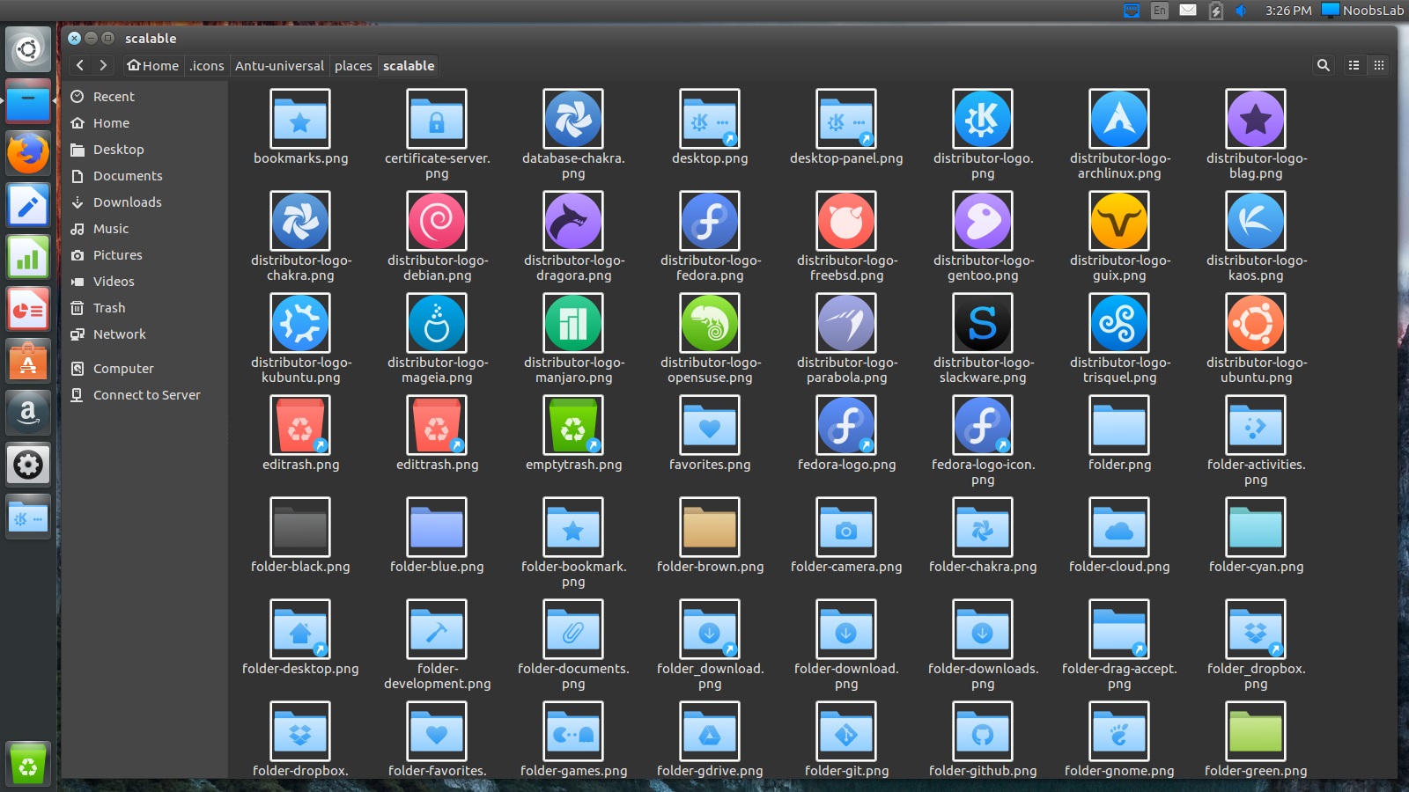1409x792 pixels.
Task: Switch to grid icon view
Action: pos(1380,65)
